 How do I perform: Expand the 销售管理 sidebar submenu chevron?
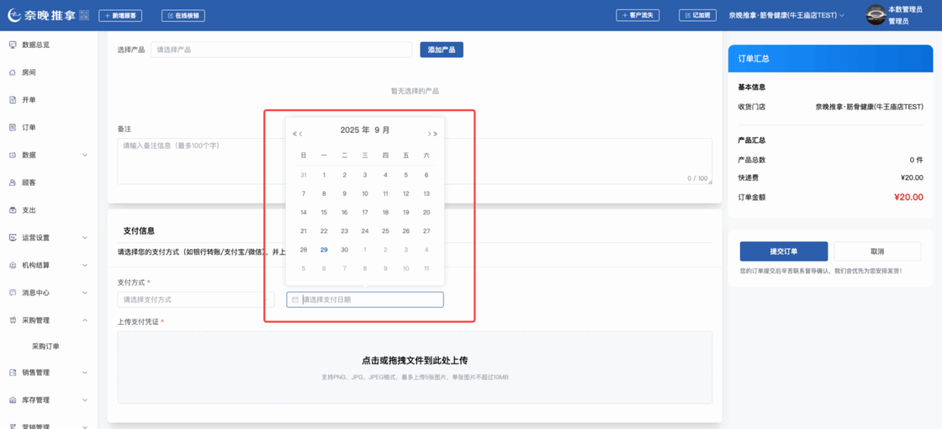(x=85, y=373)
